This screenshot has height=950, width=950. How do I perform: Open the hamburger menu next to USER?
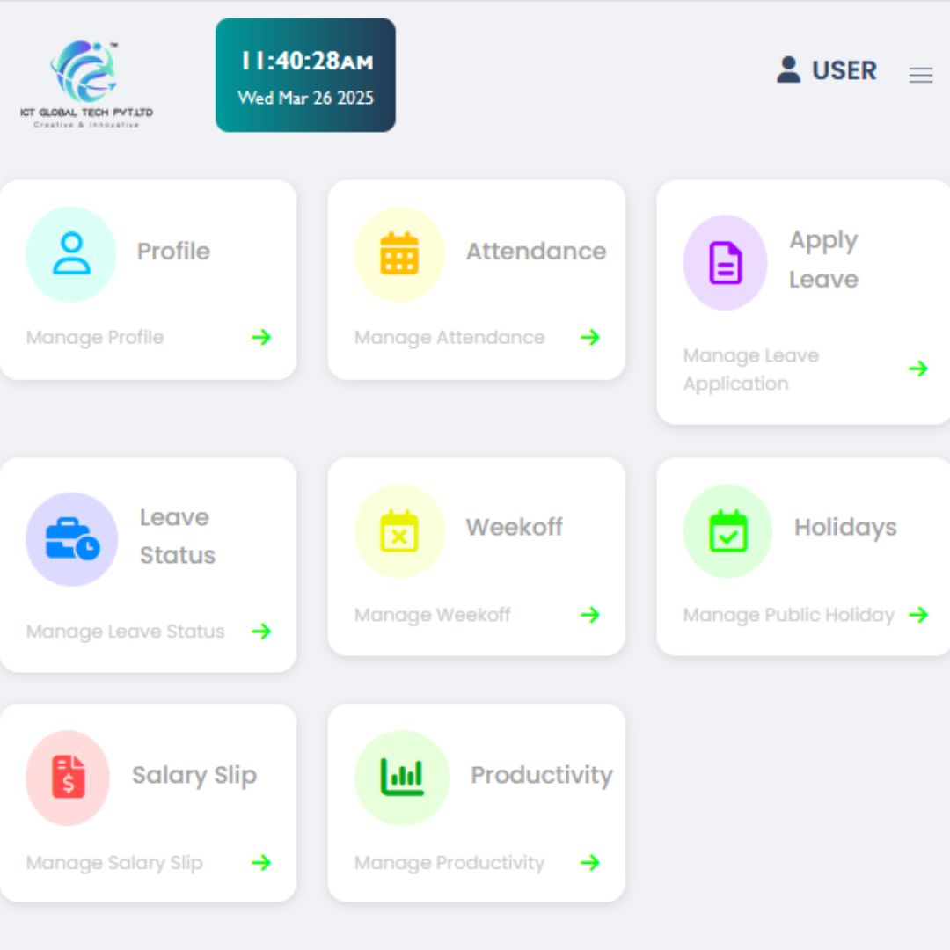click(x=921, y=75)
